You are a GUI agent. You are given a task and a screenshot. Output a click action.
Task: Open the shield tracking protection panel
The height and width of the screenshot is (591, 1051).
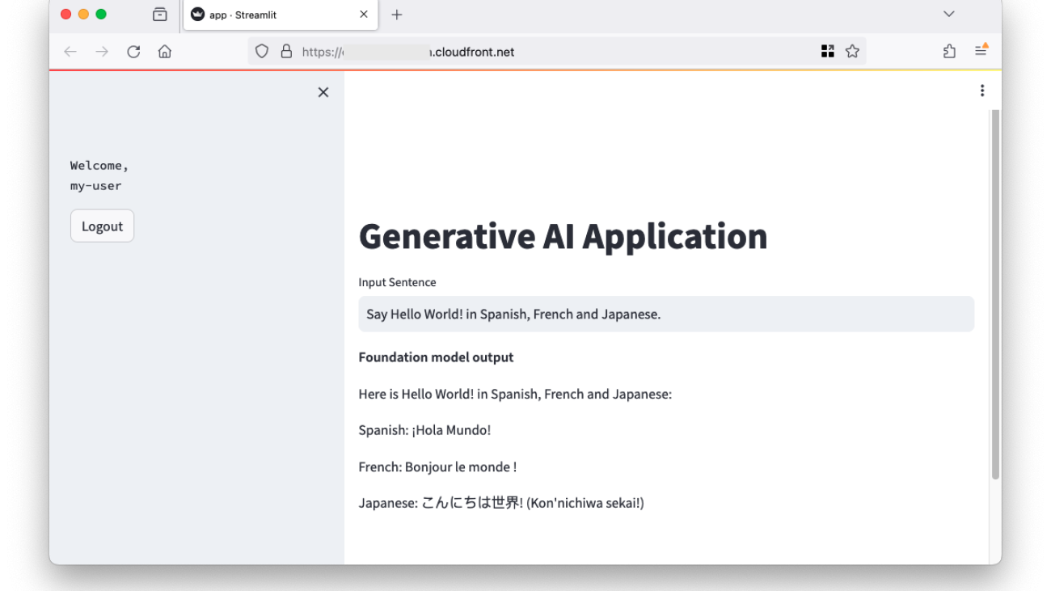[x=261, y=52]
